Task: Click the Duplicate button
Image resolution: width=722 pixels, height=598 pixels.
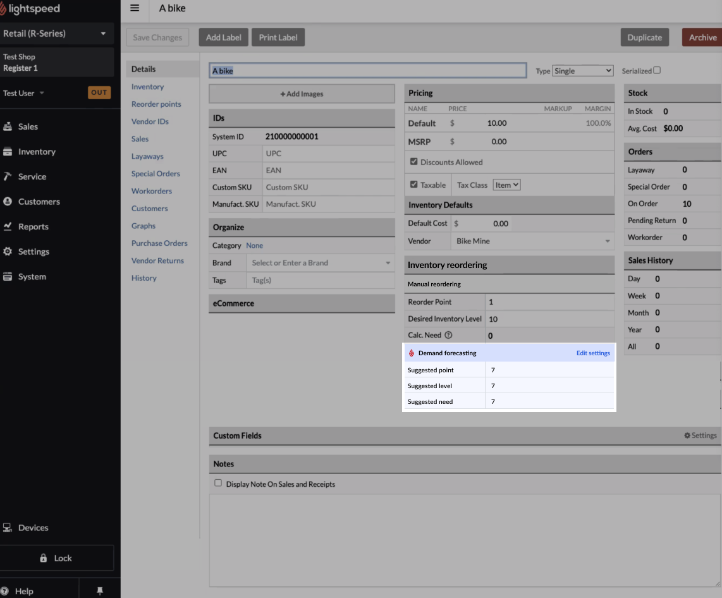Action: coord(644,37)
